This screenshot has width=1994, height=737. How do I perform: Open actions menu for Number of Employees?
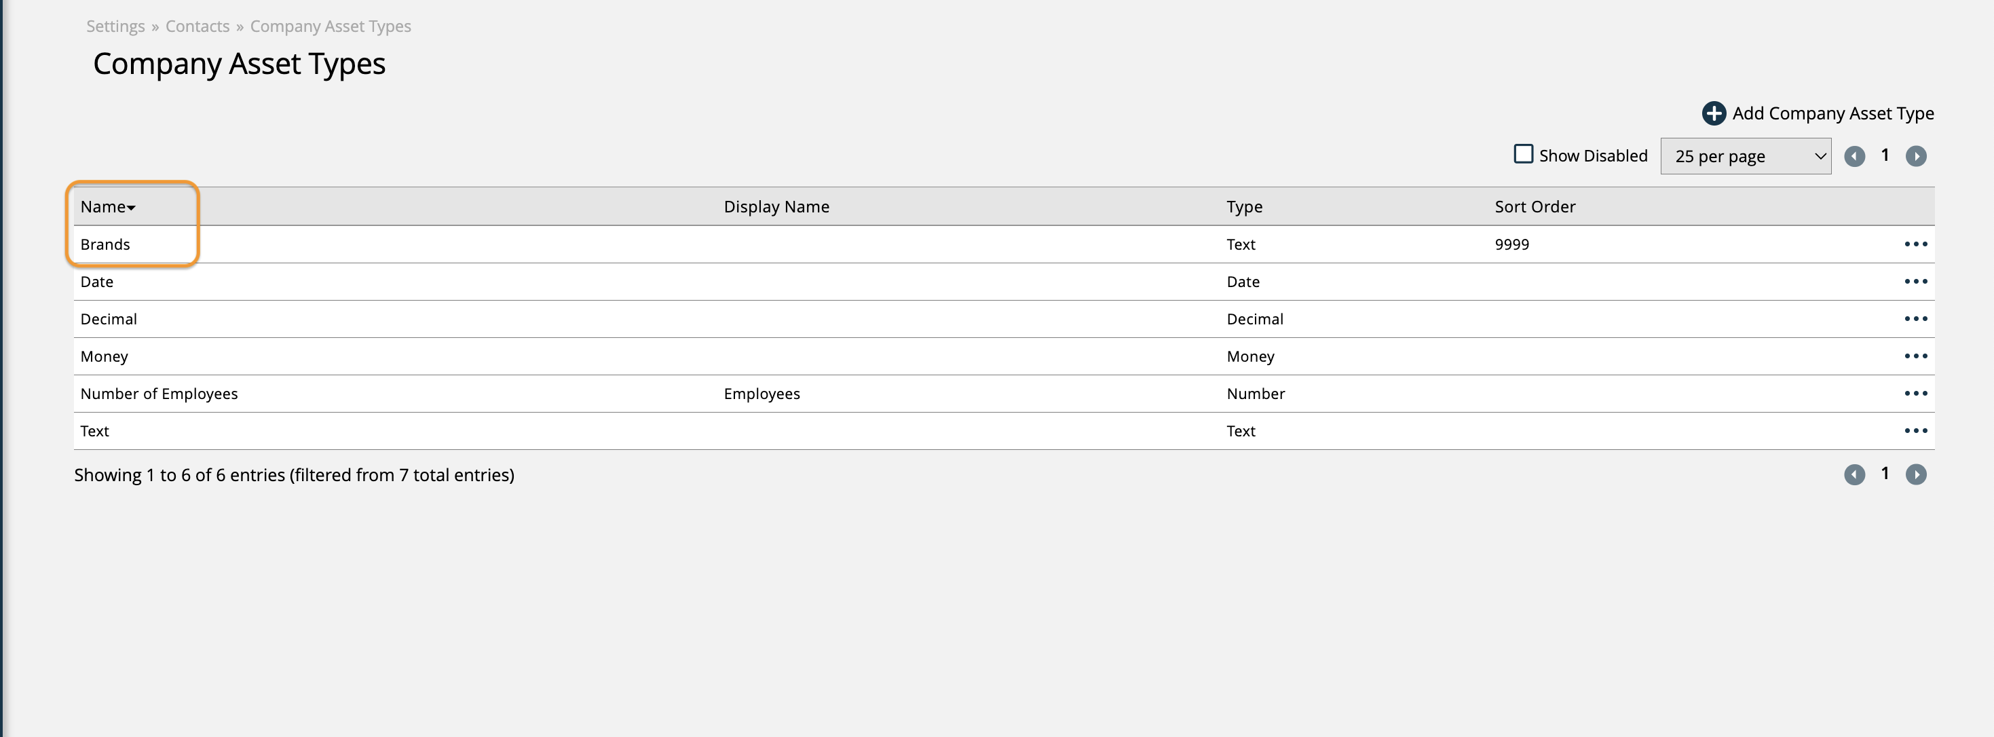pos(1915,394)
